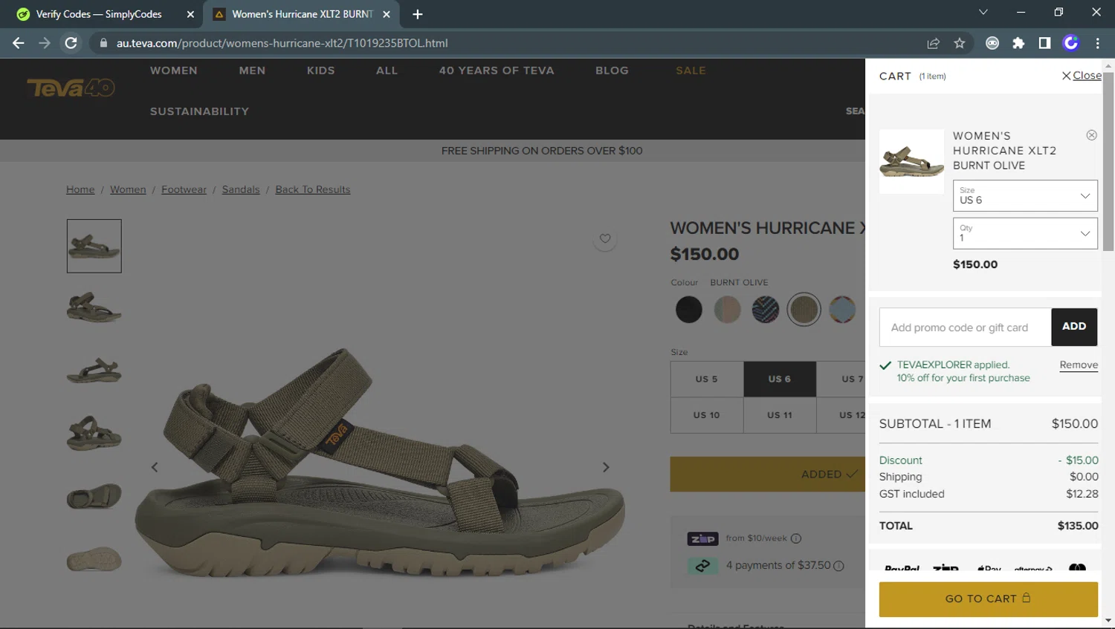Image resolution: width=1115 pixels, height=629 pixels.
Task: Click Back To Results link
Action: pyautogui.click(x=312, y=189)
